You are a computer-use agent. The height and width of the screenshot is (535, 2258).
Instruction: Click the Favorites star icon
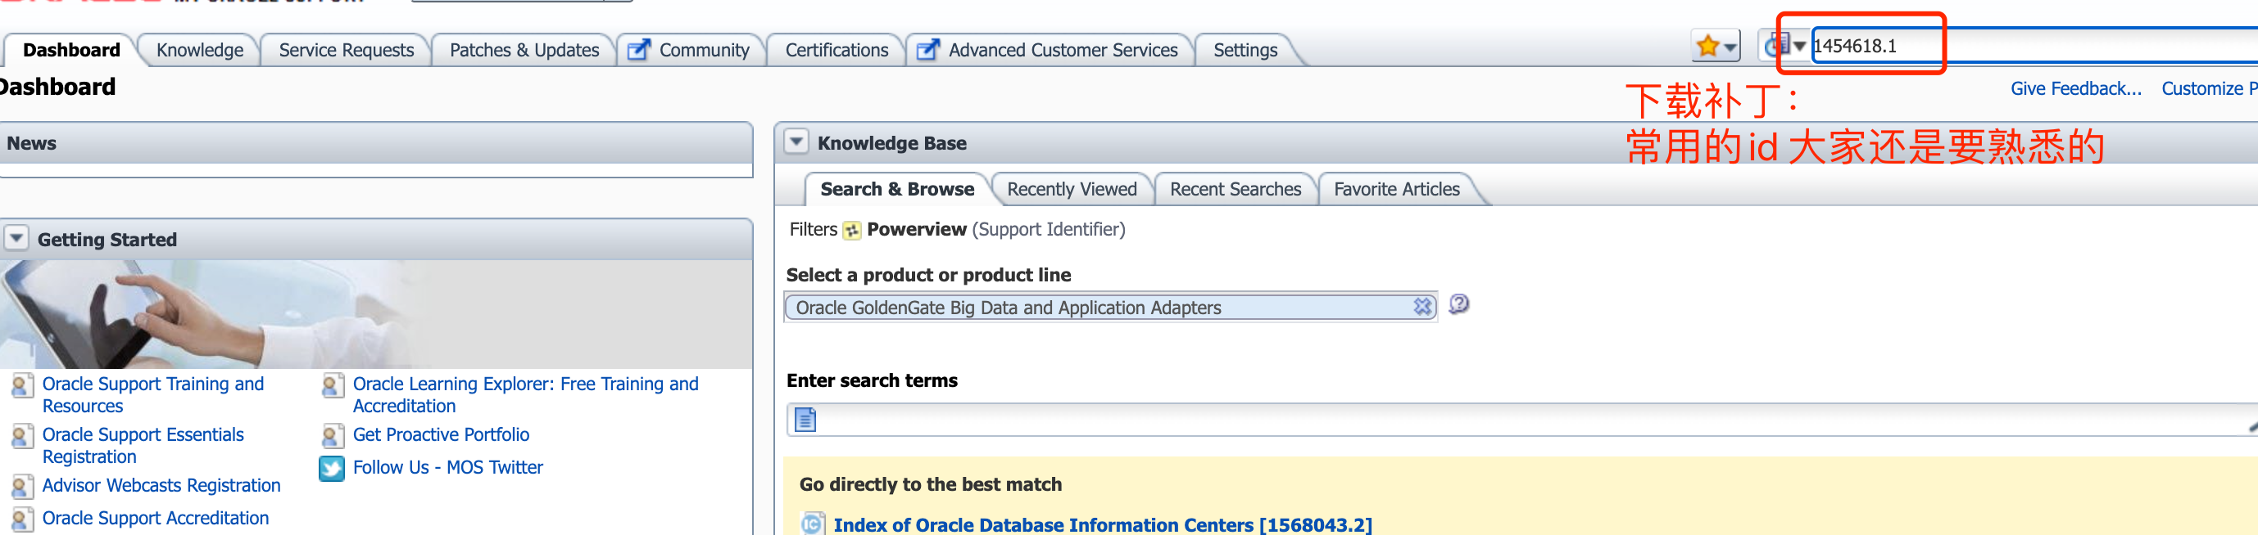click(x=1708, y=47)
